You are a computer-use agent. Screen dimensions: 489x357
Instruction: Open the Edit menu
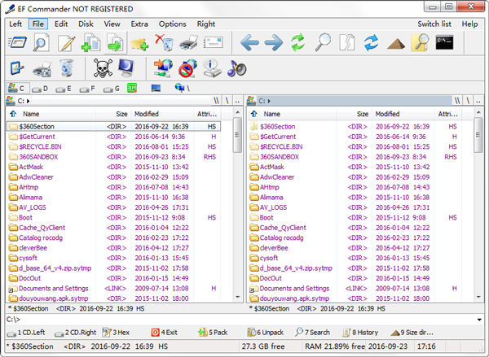click(61, 24)
